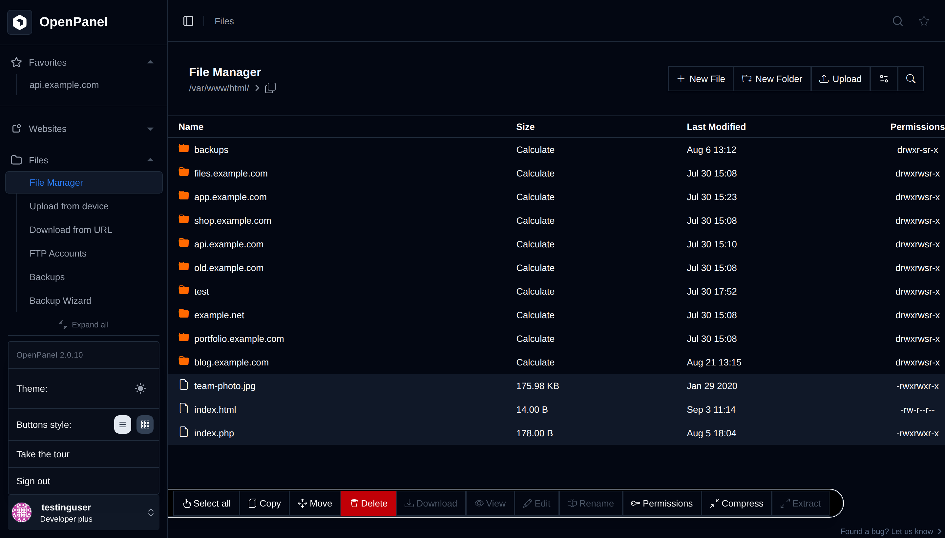This screenshot has height=538, width=945.
Task: Click the Files breadcrumb in the header
Action: click(224, 21)
